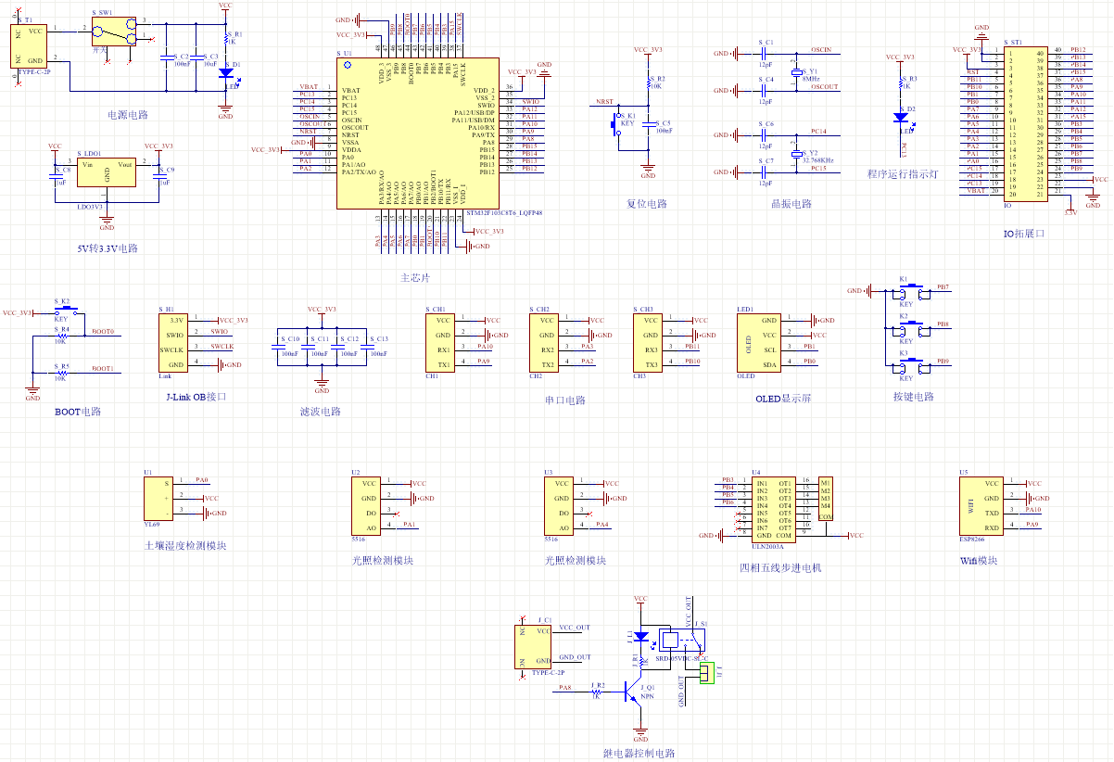Select the J_Q1 NPN transistor symbol

pyautogui.click(x=635, y=691)
